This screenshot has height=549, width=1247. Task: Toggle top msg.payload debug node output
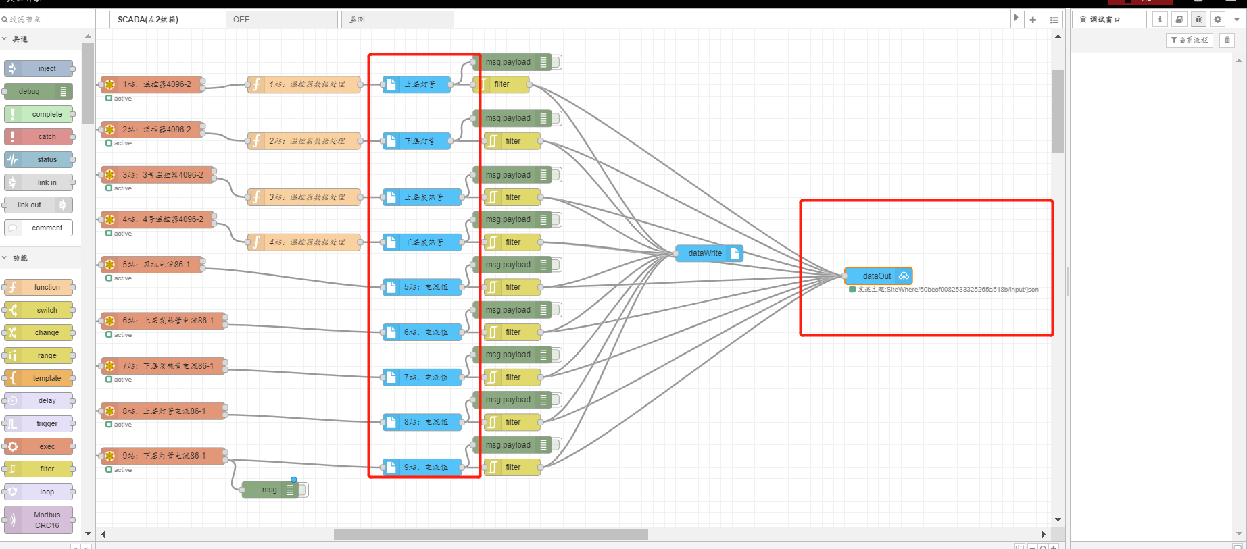point(557,63)
